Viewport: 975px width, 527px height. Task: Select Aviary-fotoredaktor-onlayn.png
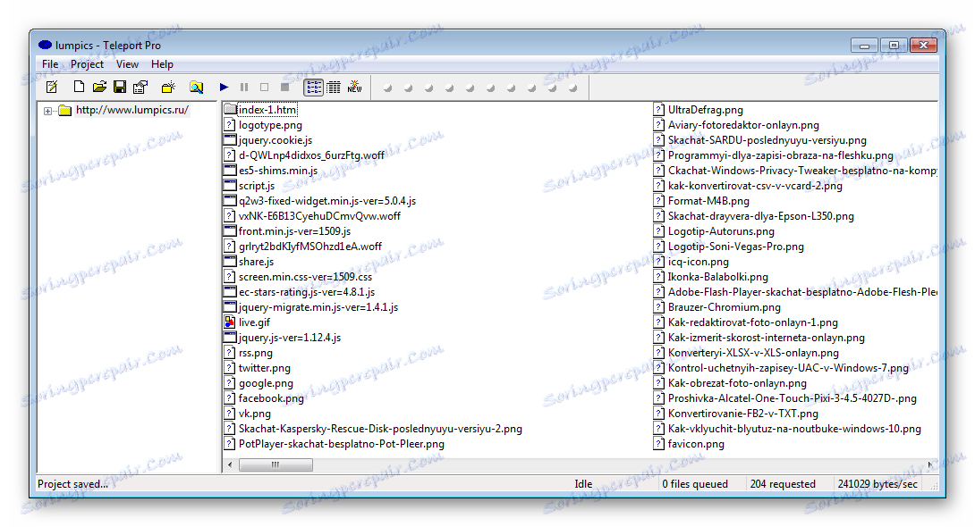coord(743,125)
